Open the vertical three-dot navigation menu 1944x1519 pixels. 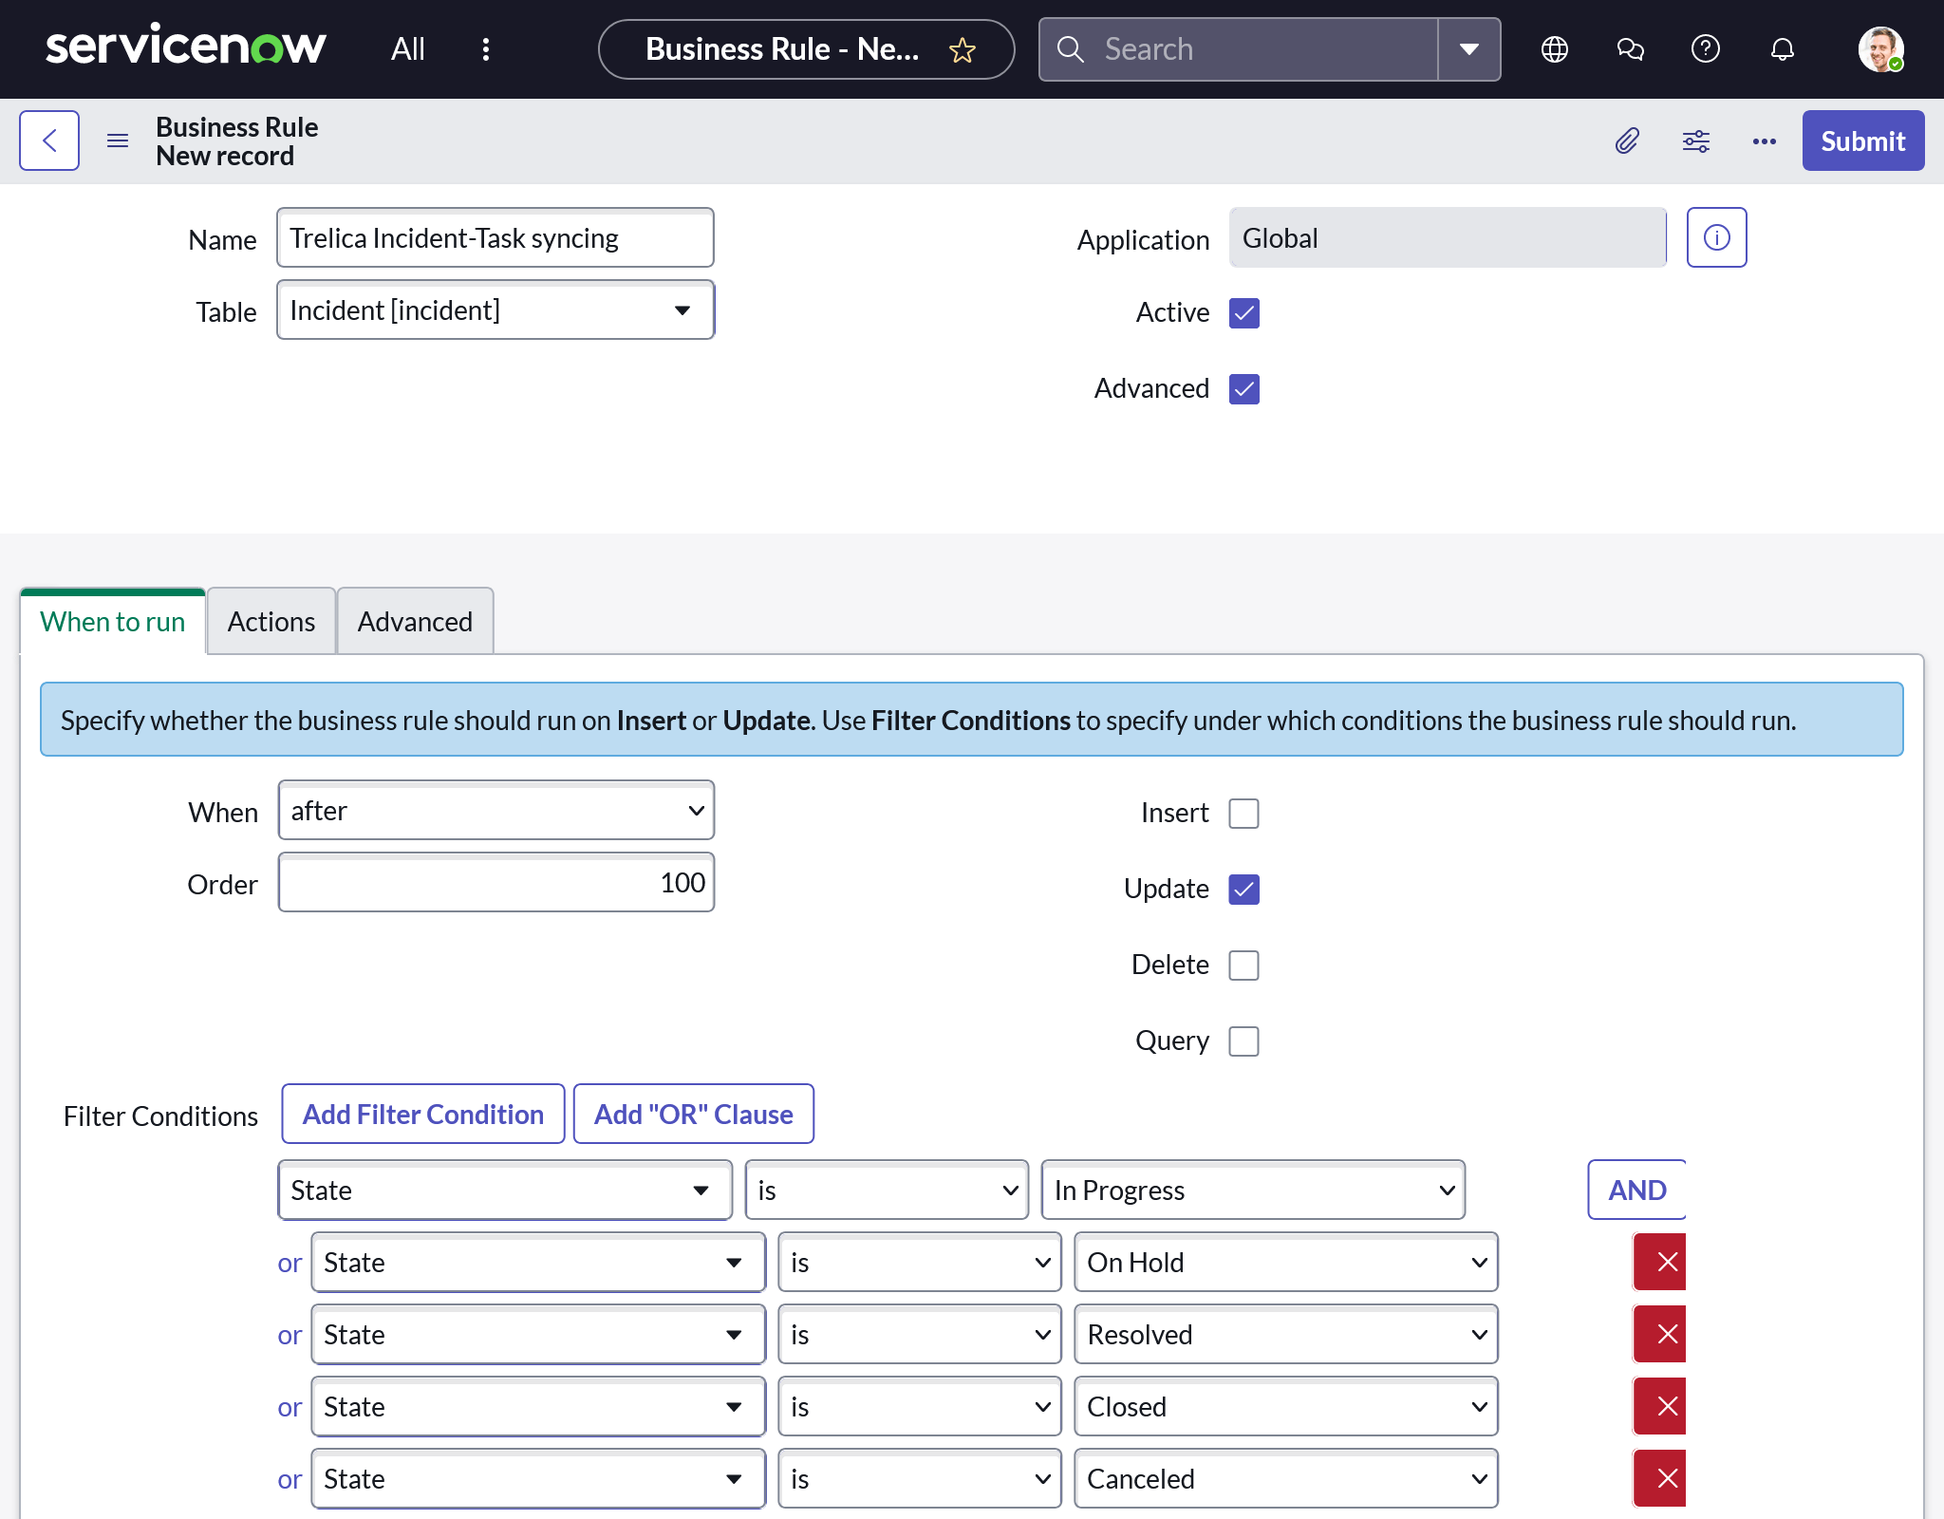[x=486, y=48]
